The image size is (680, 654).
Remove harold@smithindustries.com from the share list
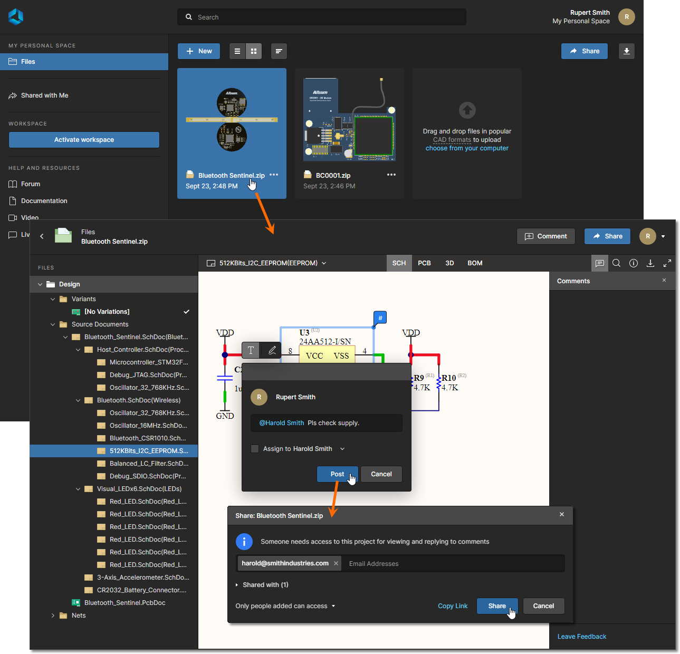point(336,563)
